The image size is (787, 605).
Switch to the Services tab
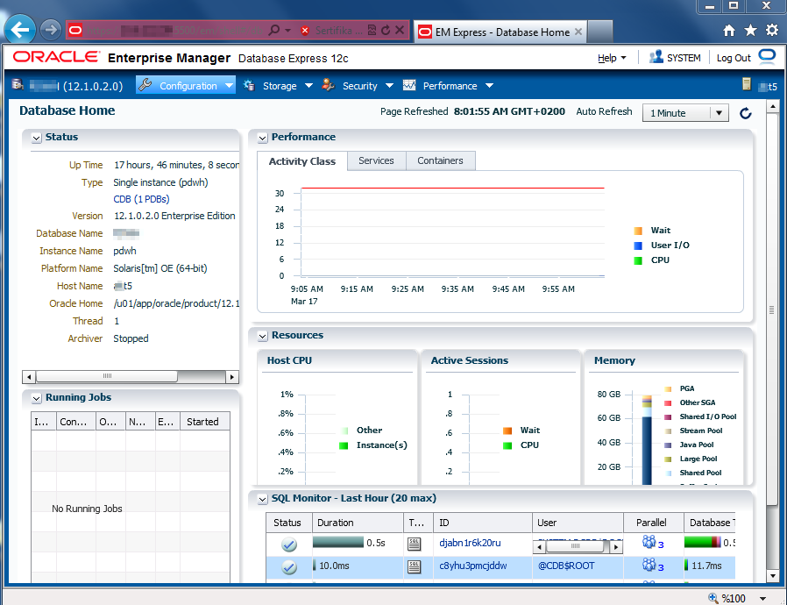(376, 160)
